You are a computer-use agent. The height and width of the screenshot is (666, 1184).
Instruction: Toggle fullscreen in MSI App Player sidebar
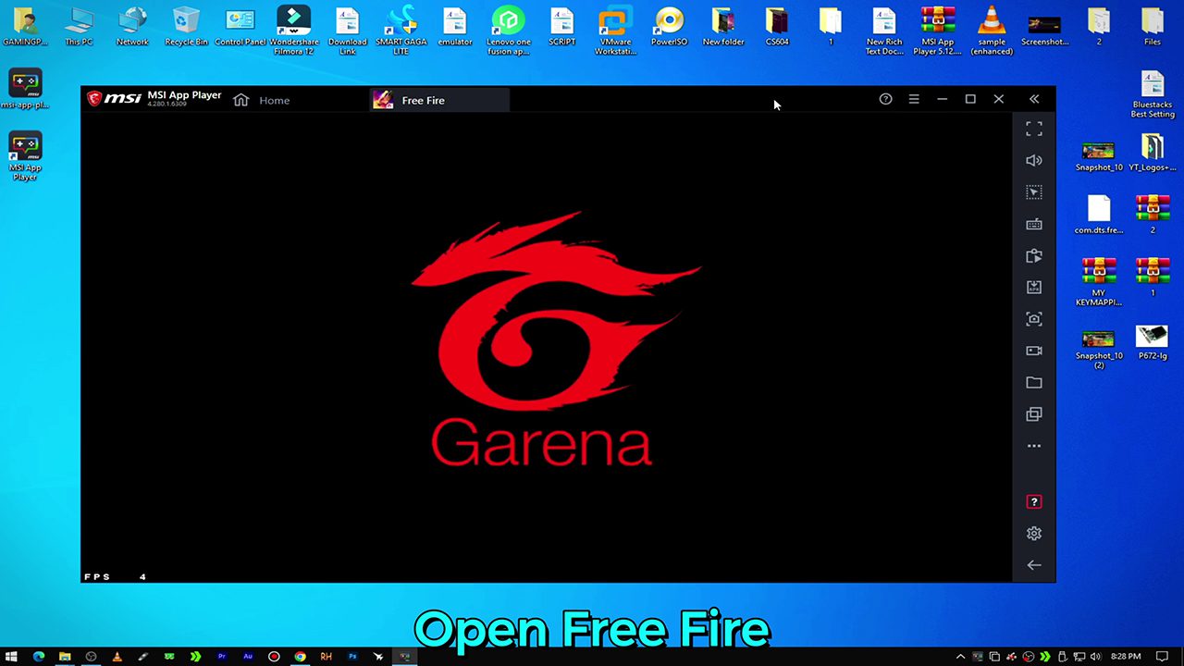[1034, 129]
